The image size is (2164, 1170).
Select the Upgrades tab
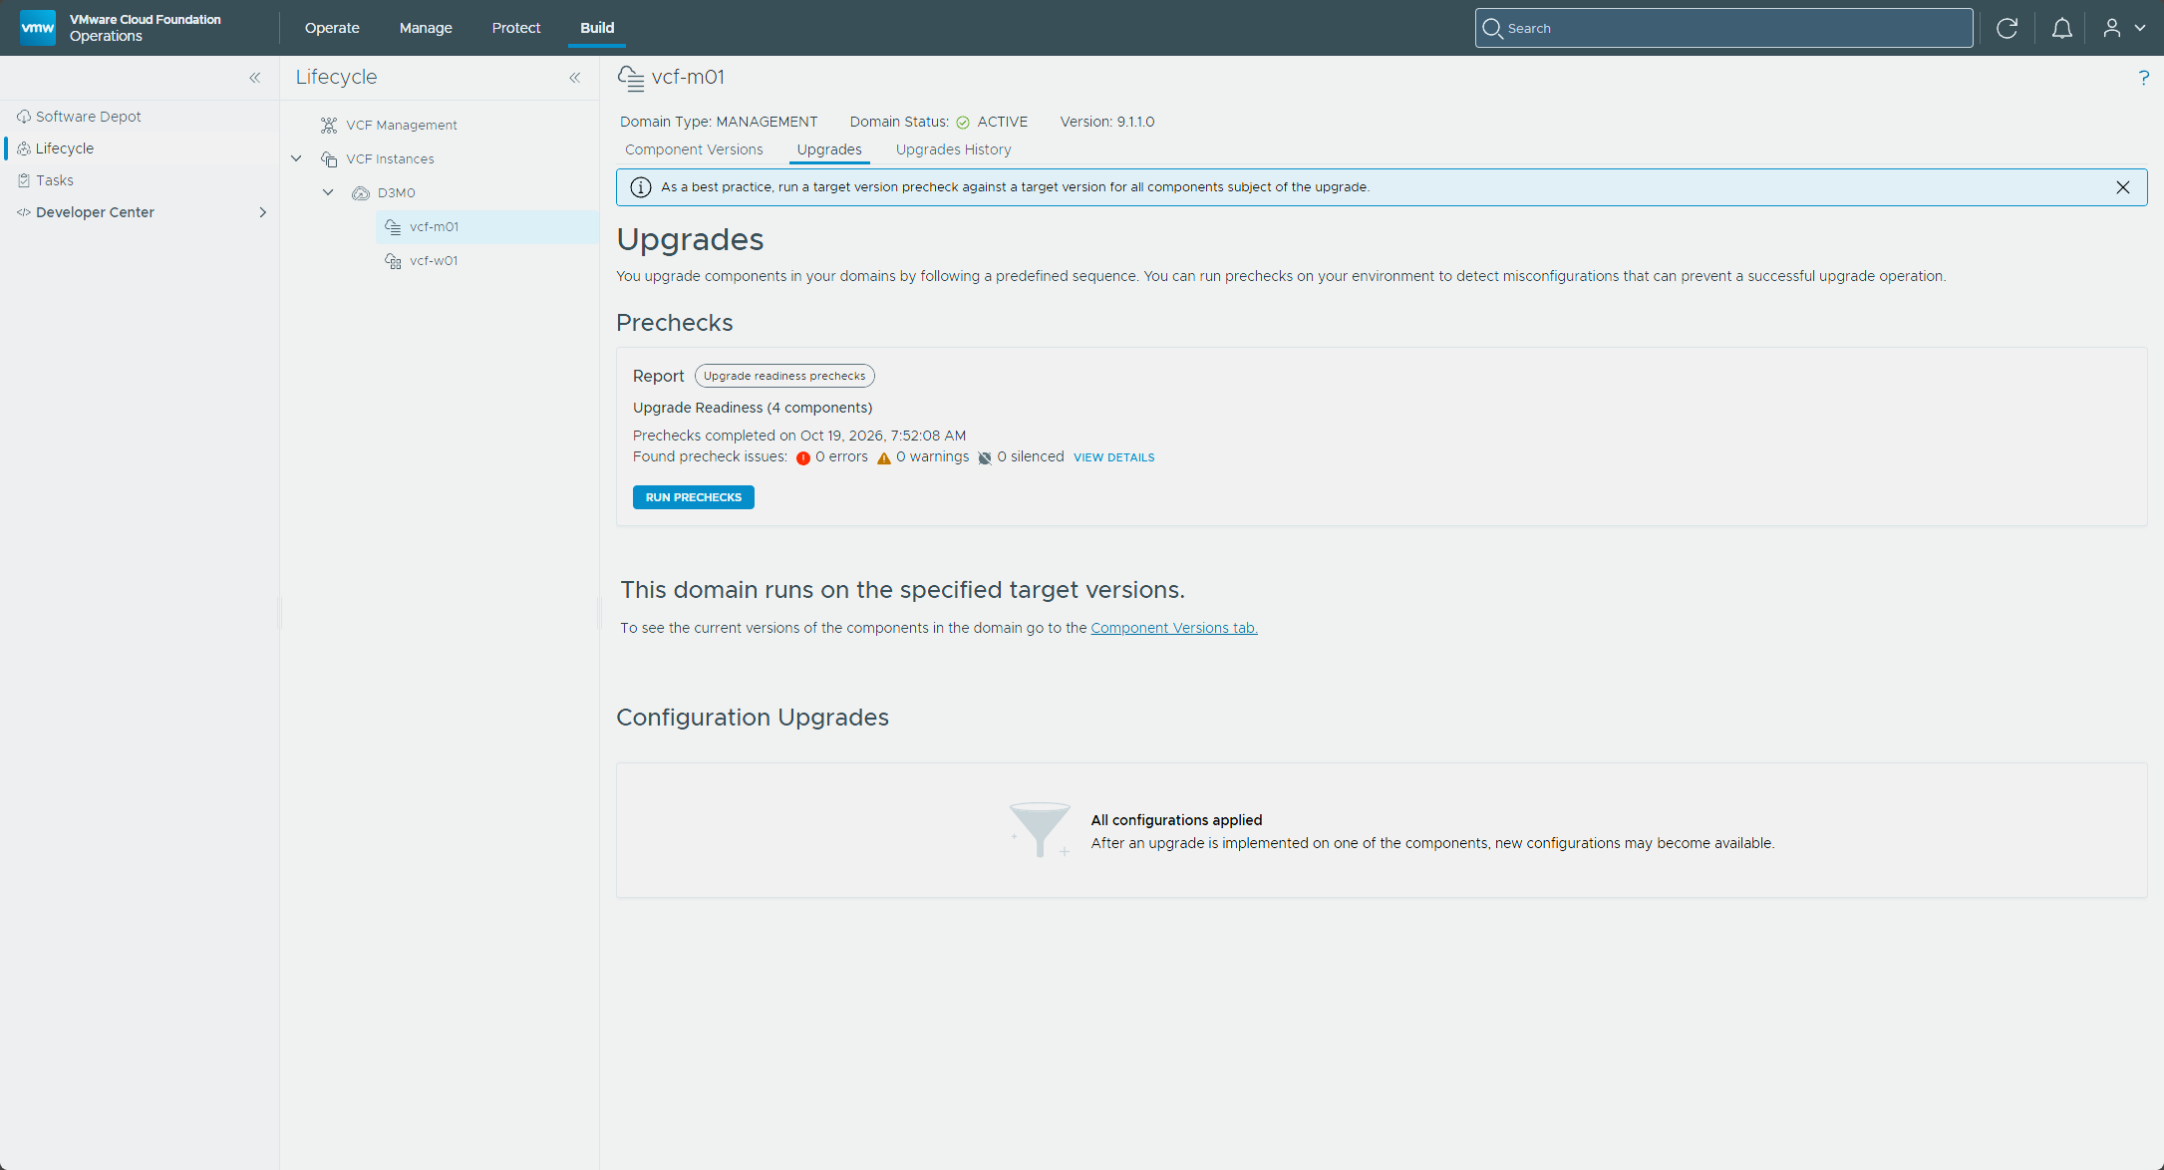point(829,149)
